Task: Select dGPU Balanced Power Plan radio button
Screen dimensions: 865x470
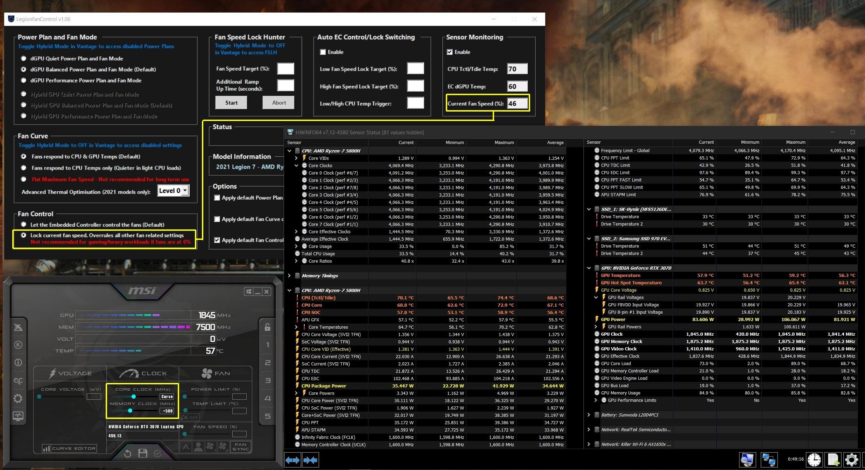Action: coord(24,69)
